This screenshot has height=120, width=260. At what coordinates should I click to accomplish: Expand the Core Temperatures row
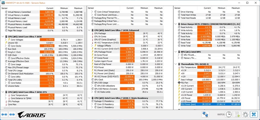pos(6,95)
